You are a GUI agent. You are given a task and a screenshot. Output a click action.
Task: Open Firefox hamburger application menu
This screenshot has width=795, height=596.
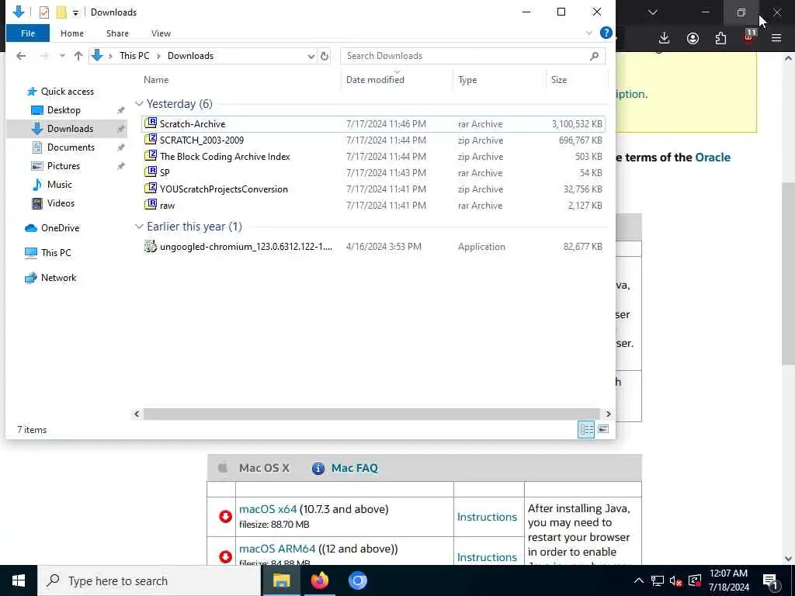[776, 38]
